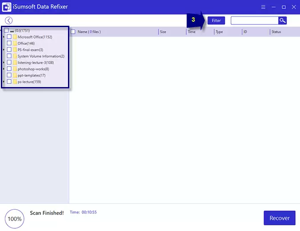300x231 pixels.
Task: Tick the Office(146) folder checkbox
Action: click(x=9, y=44)
